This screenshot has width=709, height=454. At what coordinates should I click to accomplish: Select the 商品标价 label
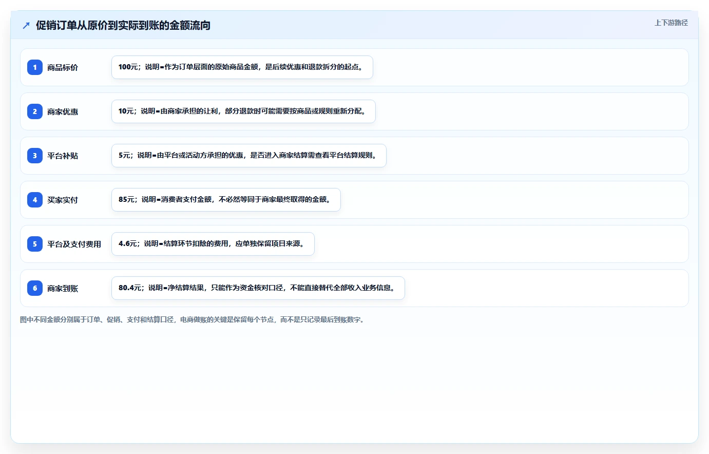[x=63, y=67]
